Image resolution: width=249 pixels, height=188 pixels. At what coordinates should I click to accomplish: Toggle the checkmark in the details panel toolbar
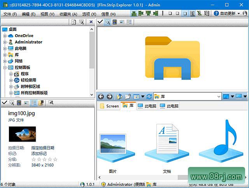[x=4, y=103]
